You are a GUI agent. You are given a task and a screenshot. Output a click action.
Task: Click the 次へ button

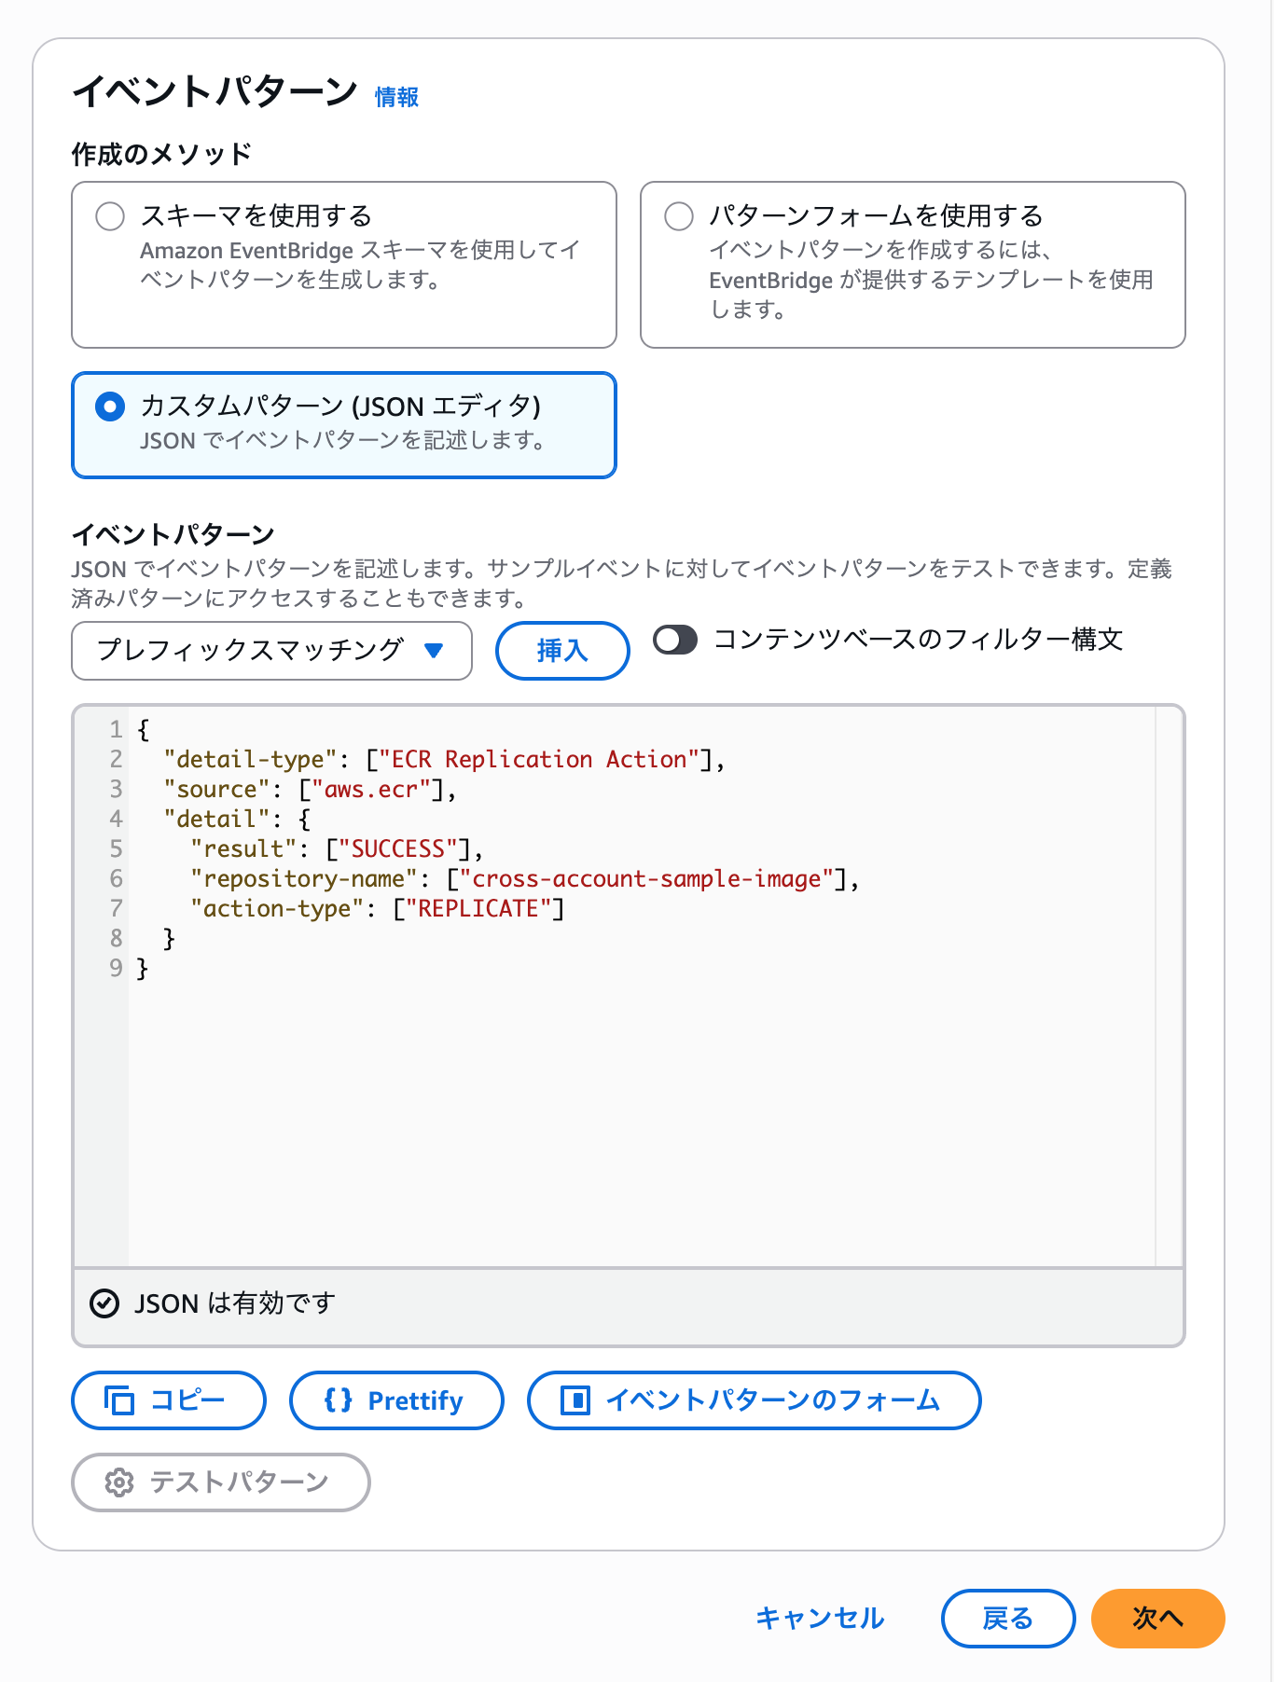click(x=1157, y=1619)
